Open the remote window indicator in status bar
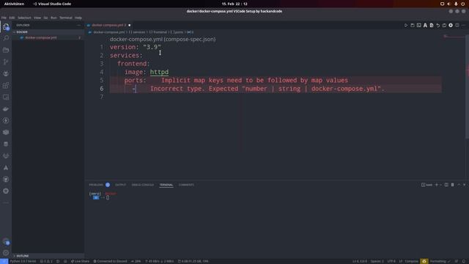 (x=4, y=261)
